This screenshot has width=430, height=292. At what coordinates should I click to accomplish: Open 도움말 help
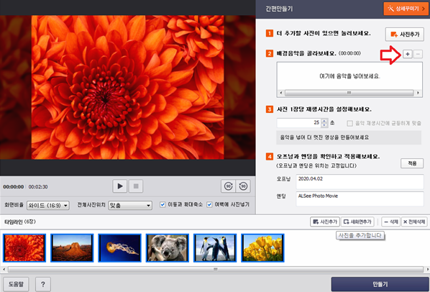(16, 284)
